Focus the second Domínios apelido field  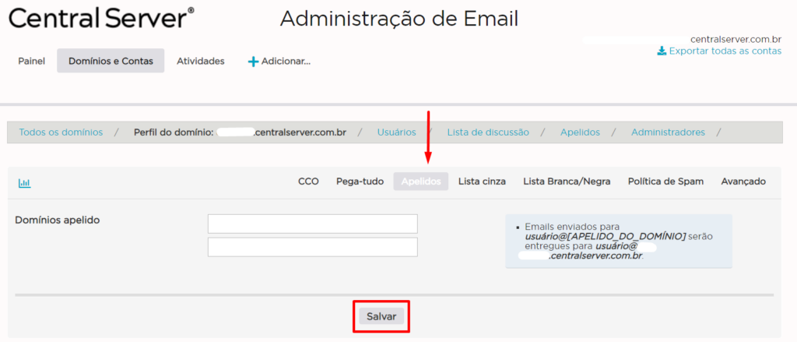coord(312,248)
